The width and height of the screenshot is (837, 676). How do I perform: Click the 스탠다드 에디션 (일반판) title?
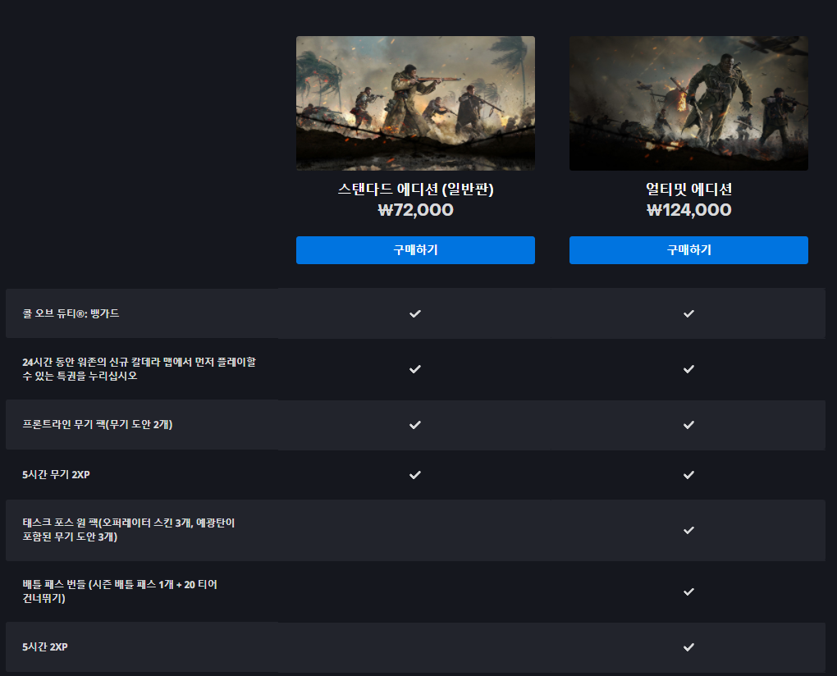(415, 190)
